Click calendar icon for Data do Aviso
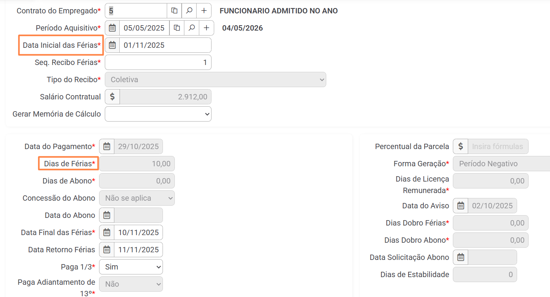 coord(461,206)
